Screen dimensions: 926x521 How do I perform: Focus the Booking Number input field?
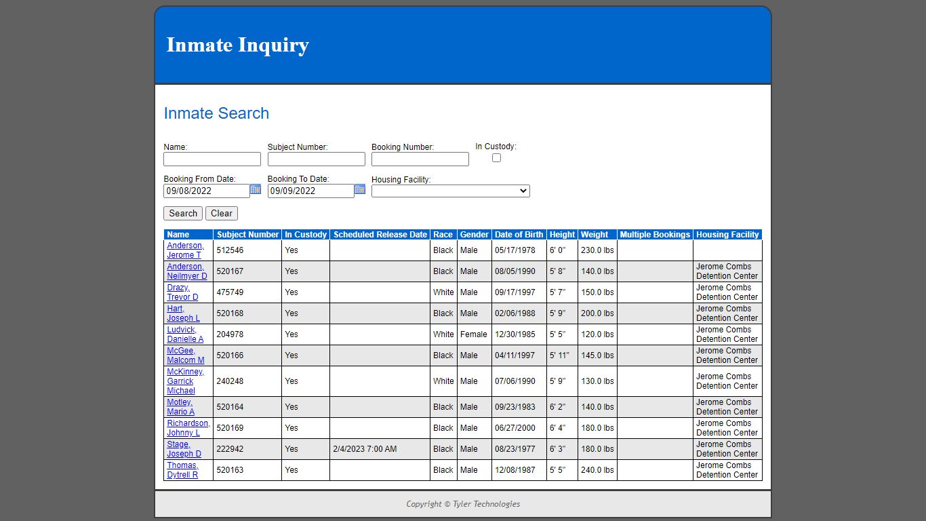[x=420, y=159]
